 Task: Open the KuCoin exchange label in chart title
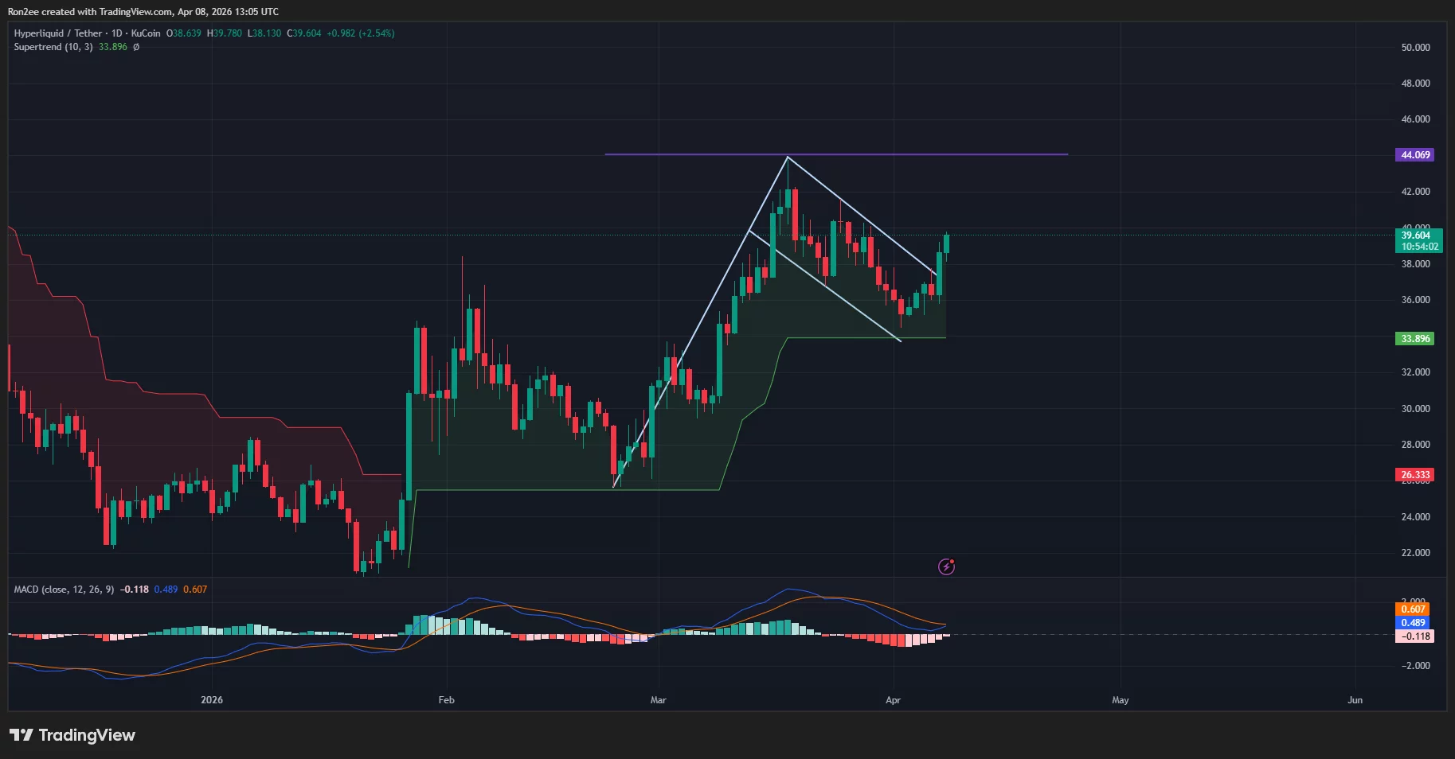pos(146,33)
